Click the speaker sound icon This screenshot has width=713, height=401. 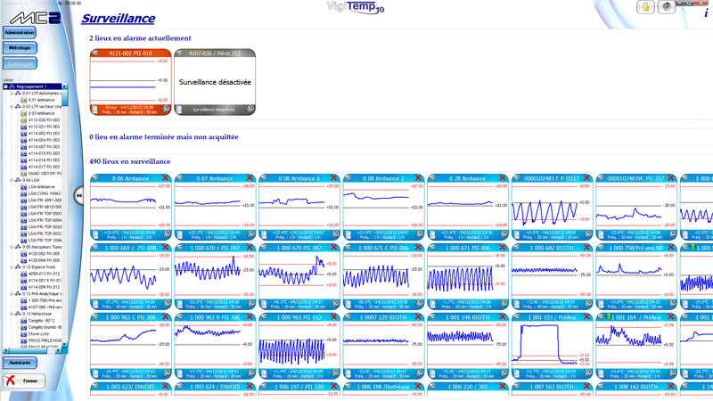[666, 7]
